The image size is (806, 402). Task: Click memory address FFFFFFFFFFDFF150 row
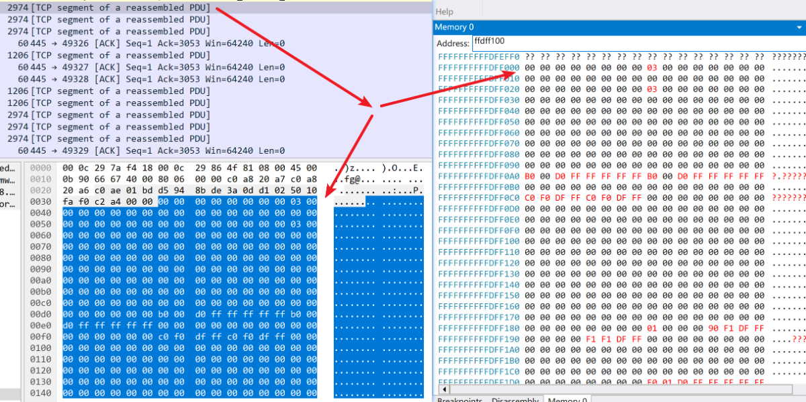(621, 295)
